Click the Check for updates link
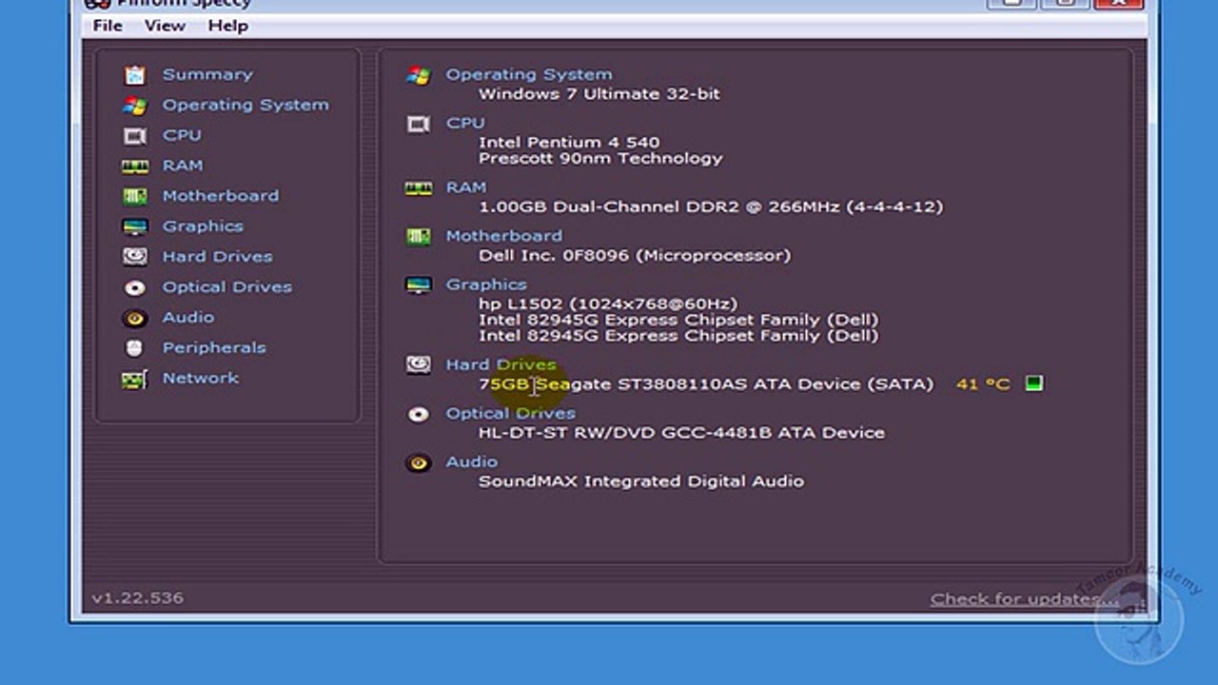Image resolution: width=1218 pixels, height=685 pixels. tap(1026, 598)
